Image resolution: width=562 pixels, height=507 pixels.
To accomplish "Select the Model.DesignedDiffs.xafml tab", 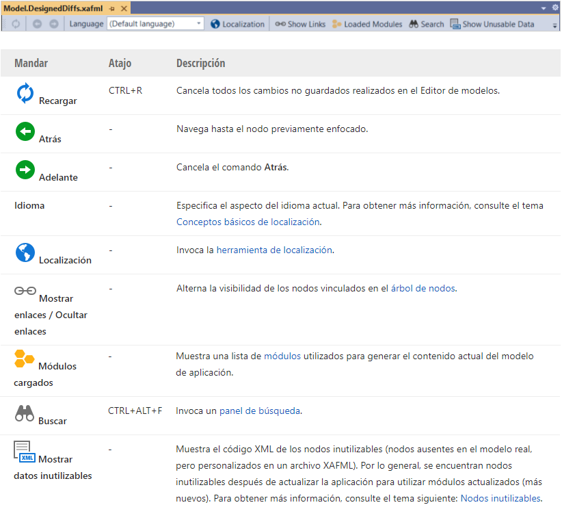I will pyautogui.click(x=51, y=10).
